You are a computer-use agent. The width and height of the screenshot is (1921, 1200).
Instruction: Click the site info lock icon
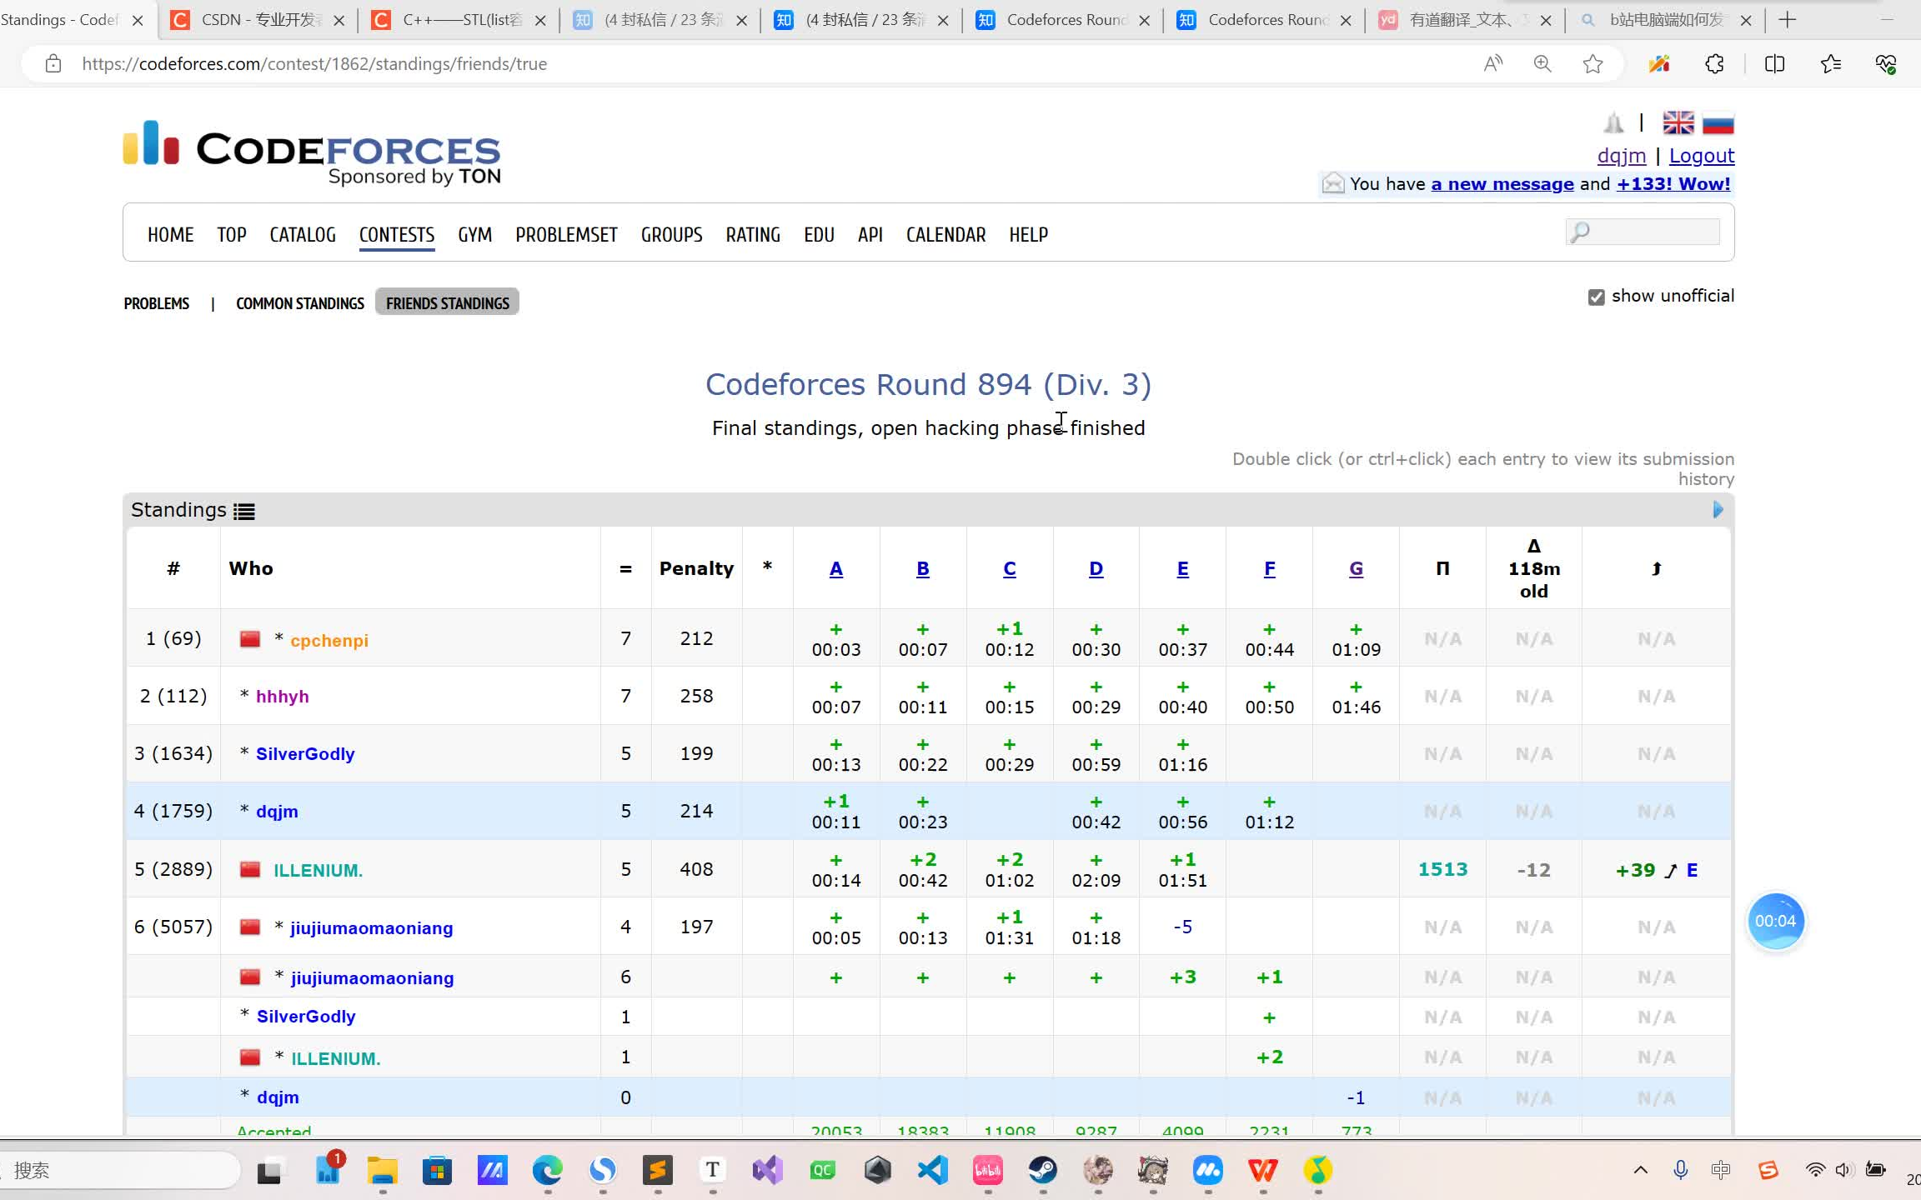point(53,64)
